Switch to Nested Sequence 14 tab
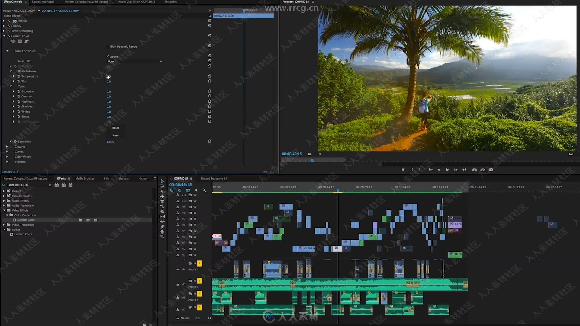The image size is (580, 326). (x=214, y=179)
